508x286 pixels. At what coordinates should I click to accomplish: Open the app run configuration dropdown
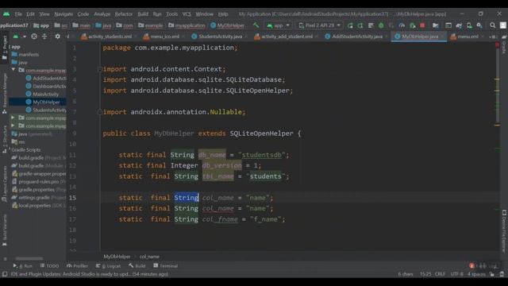(x=278, y=25)
